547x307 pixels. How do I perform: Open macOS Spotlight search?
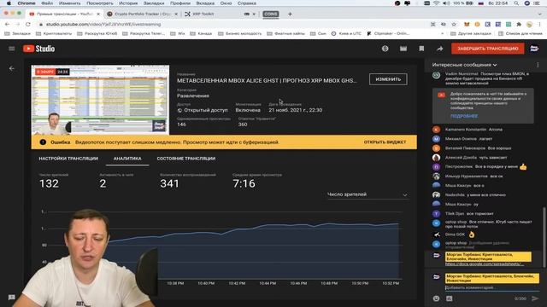point(516,3)
